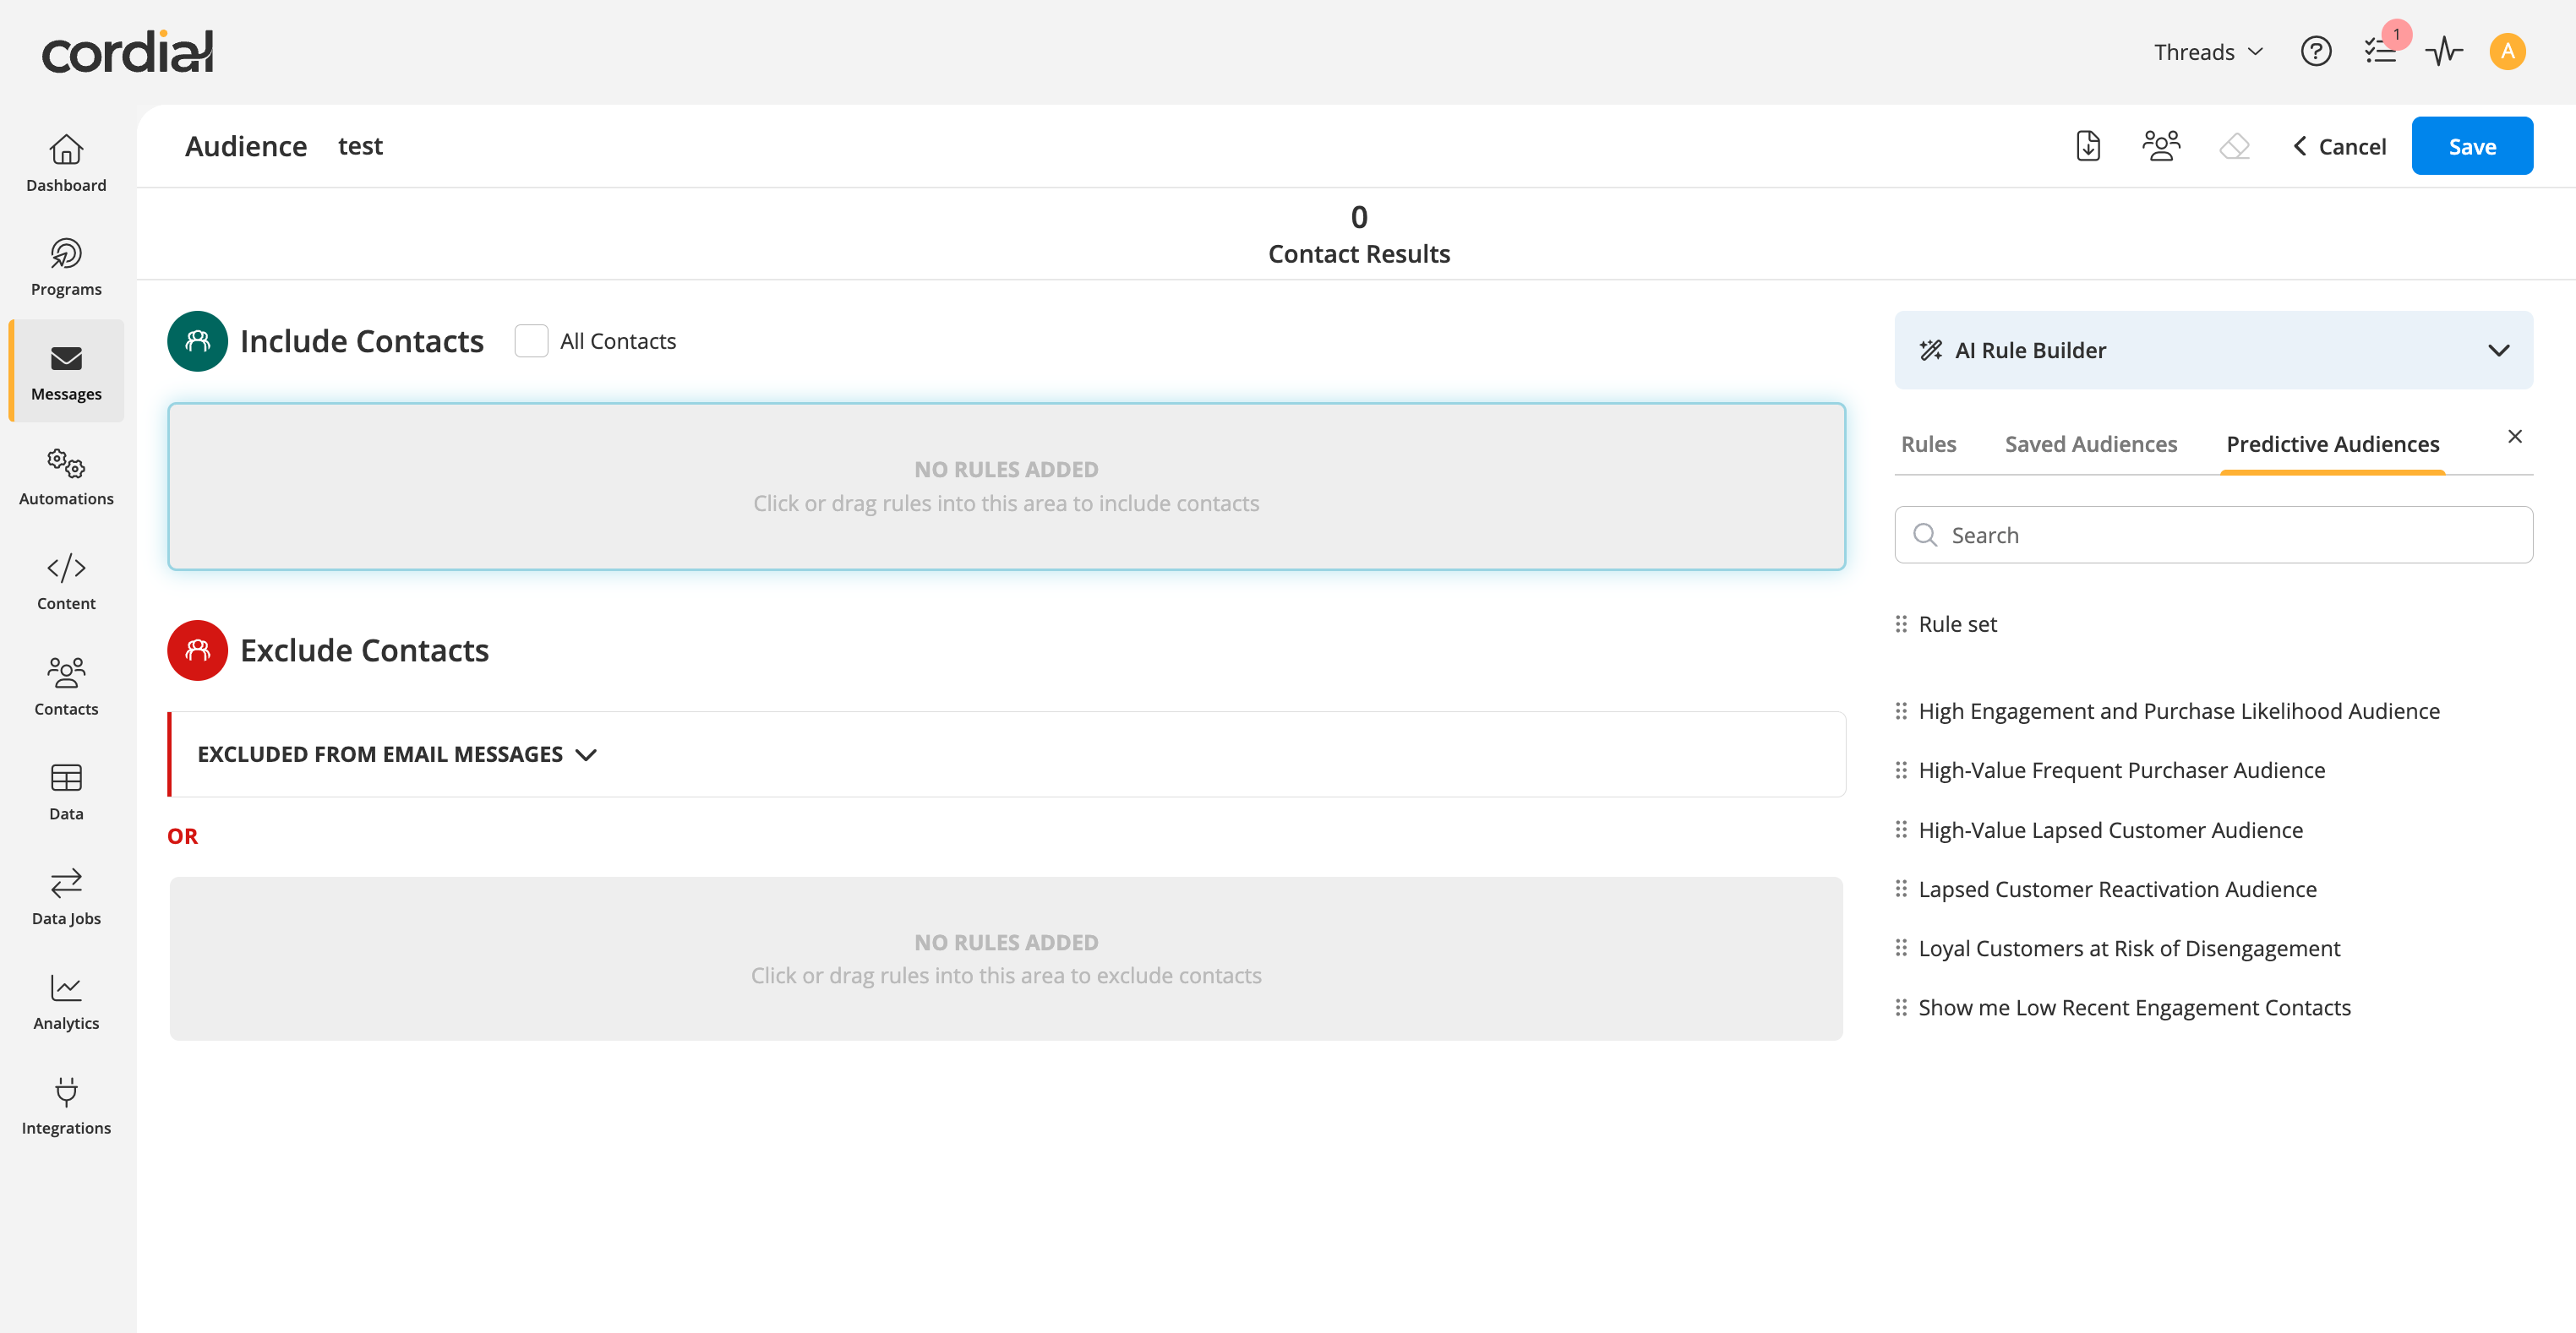Open the Messages section
This screenshot has width=2576, height=1333.
coord(66,372)
